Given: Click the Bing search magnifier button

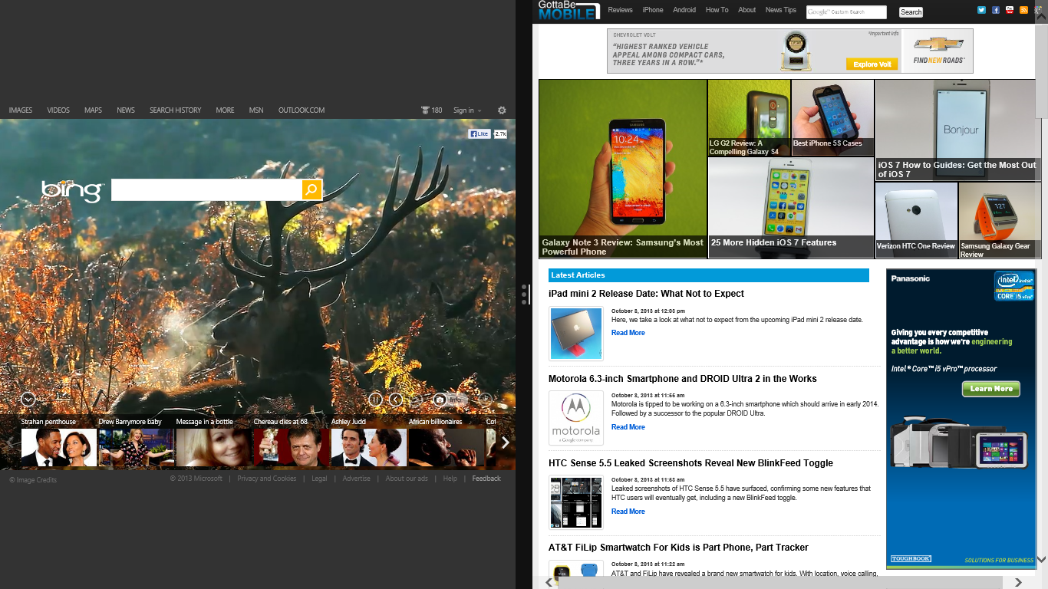Looking at the screenshot, I should (311, 189).
